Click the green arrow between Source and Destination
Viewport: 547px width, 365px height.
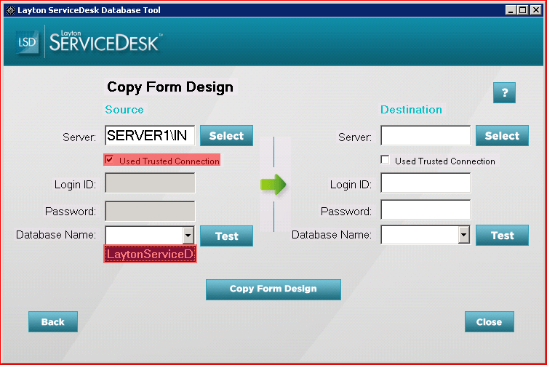[x=273, y=185]
